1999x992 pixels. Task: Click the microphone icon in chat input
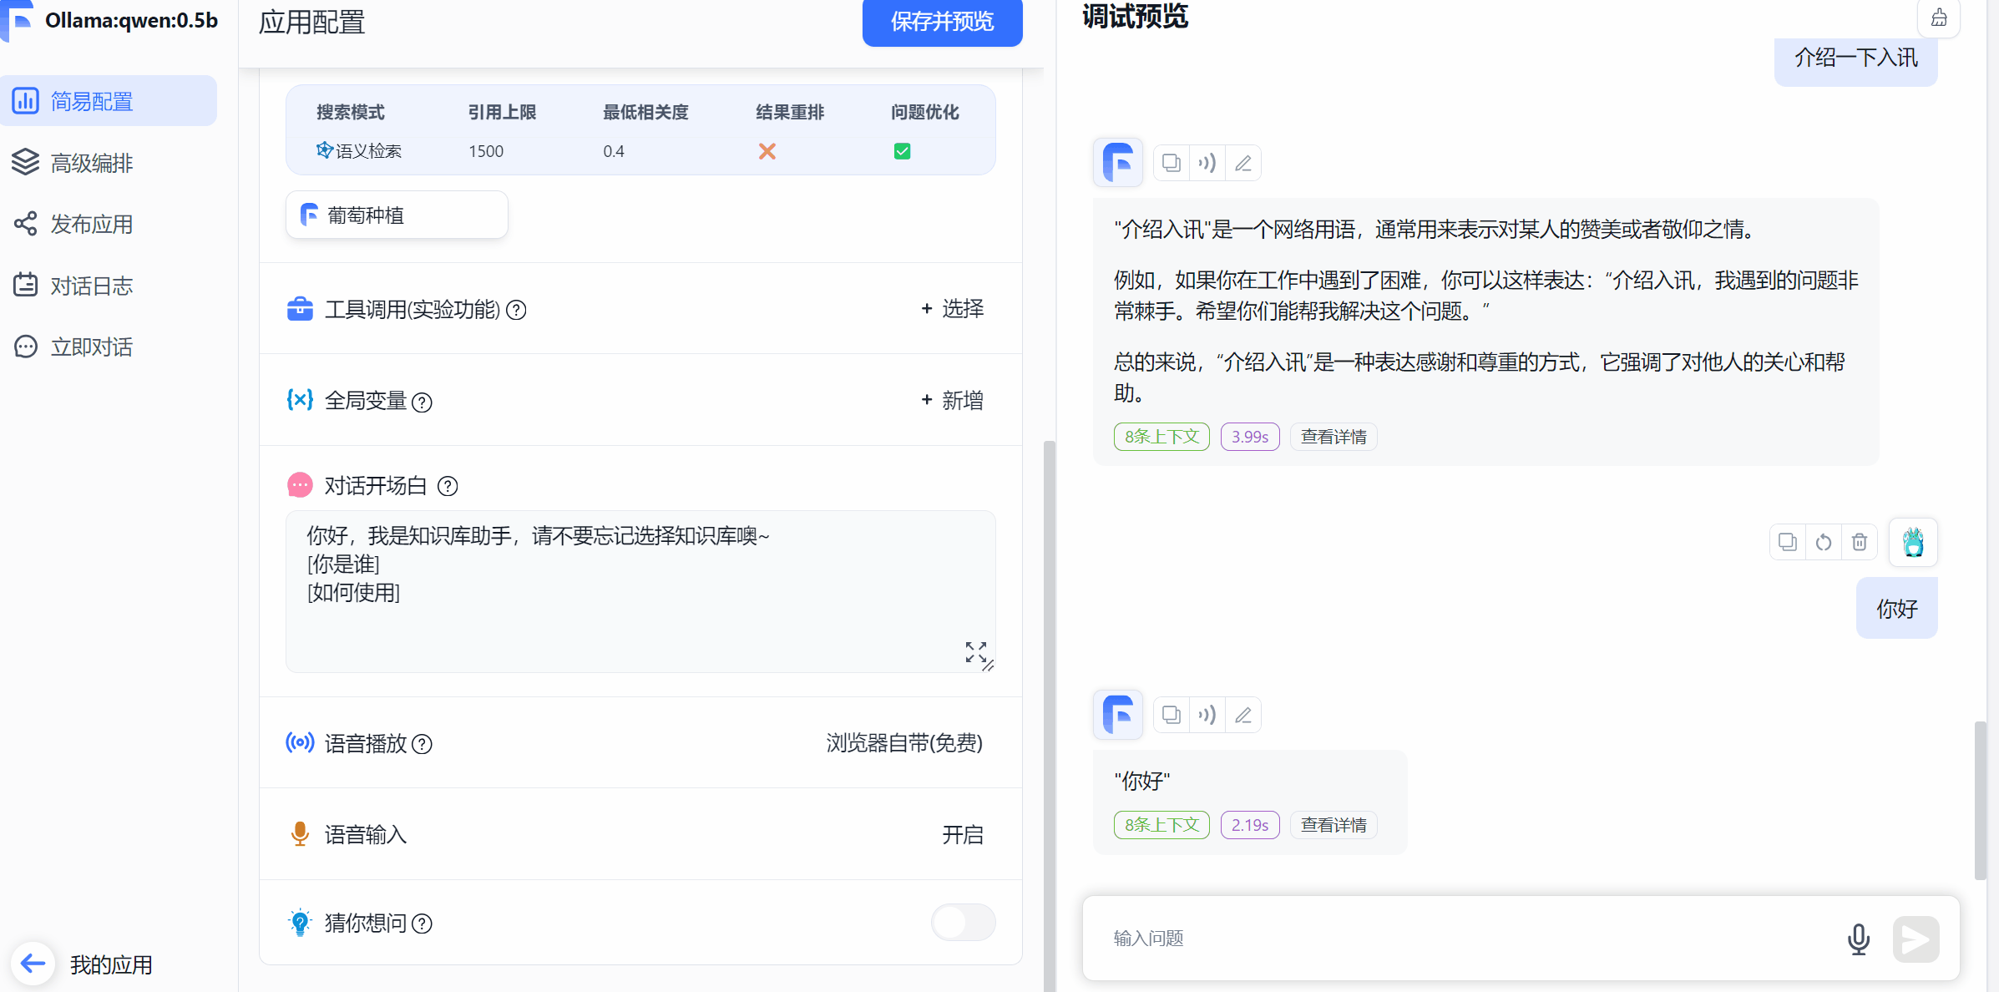(x=1858, y=939)
